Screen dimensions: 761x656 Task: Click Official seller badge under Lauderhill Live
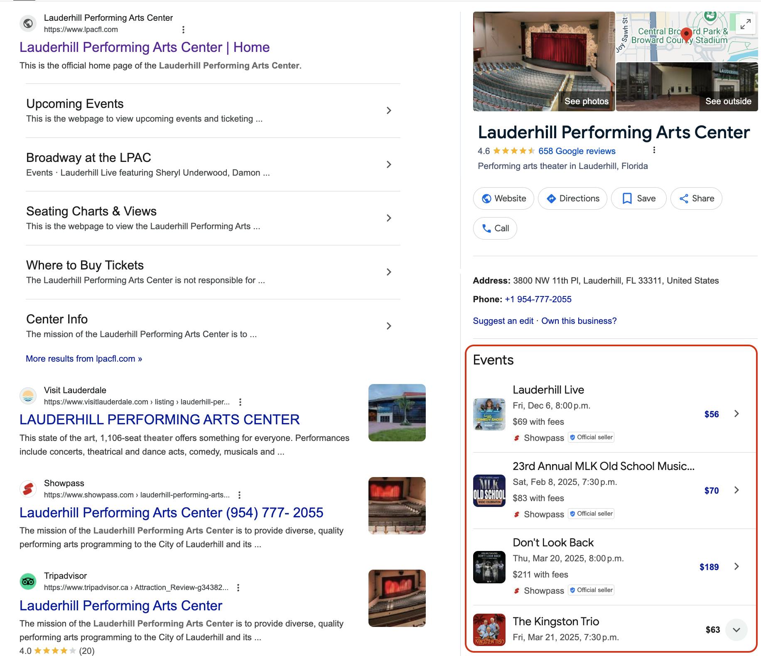pyautogui.click(x=591, y=437)
